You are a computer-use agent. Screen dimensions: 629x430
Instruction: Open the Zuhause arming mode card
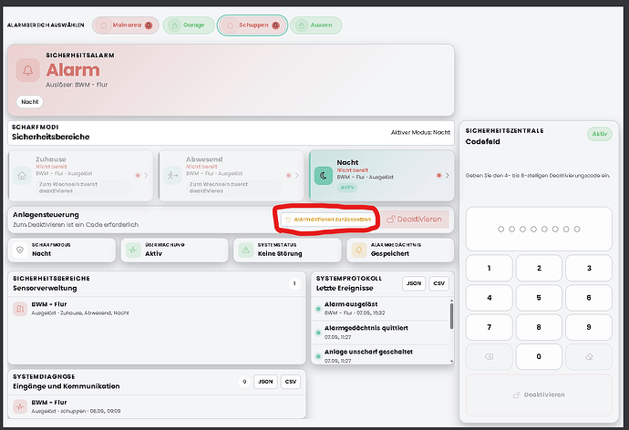(x=80, y=176)
